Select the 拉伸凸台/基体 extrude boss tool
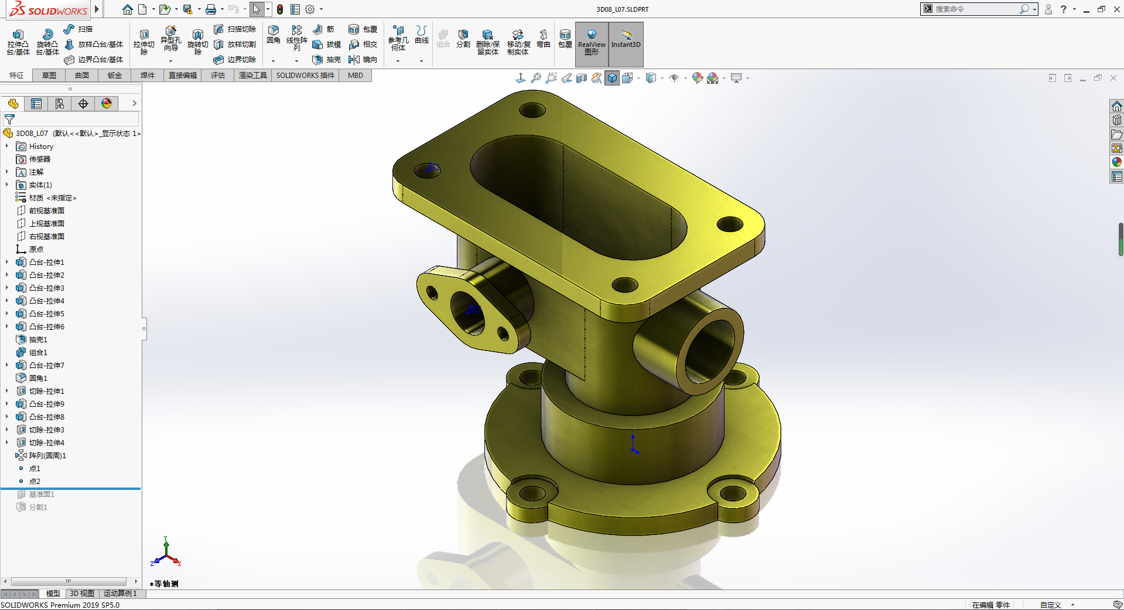 (18, 42)
